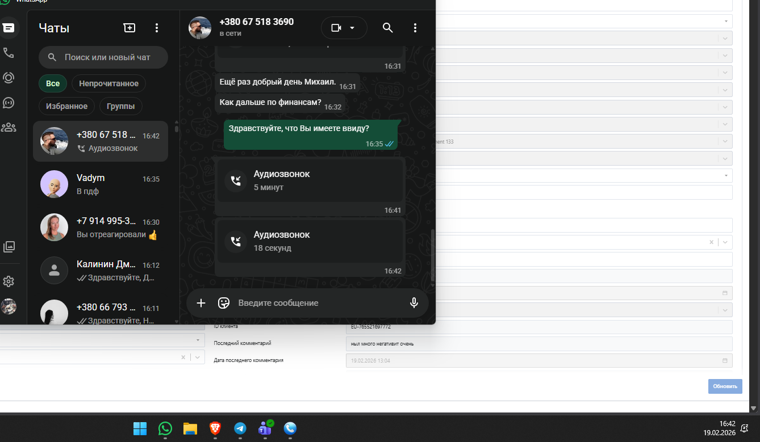Select the Непрочитанное chat filter
Screen dimensions: 760x442
(x=108, y=83)
